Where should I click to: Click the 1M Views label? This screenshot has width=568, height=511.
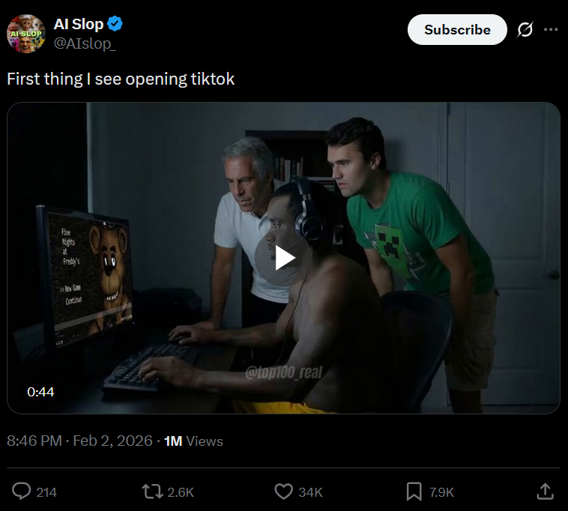pyautogui.click(x=193, y=441)
